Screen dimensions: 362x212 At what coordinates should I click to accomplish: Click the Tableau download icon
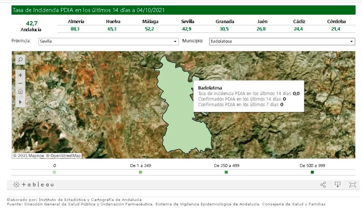(337, 185)
